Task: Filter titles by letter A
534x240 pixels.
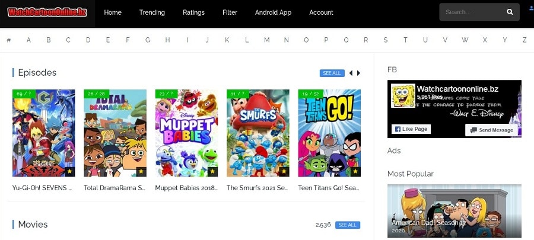Action: (x=28, y=40)
